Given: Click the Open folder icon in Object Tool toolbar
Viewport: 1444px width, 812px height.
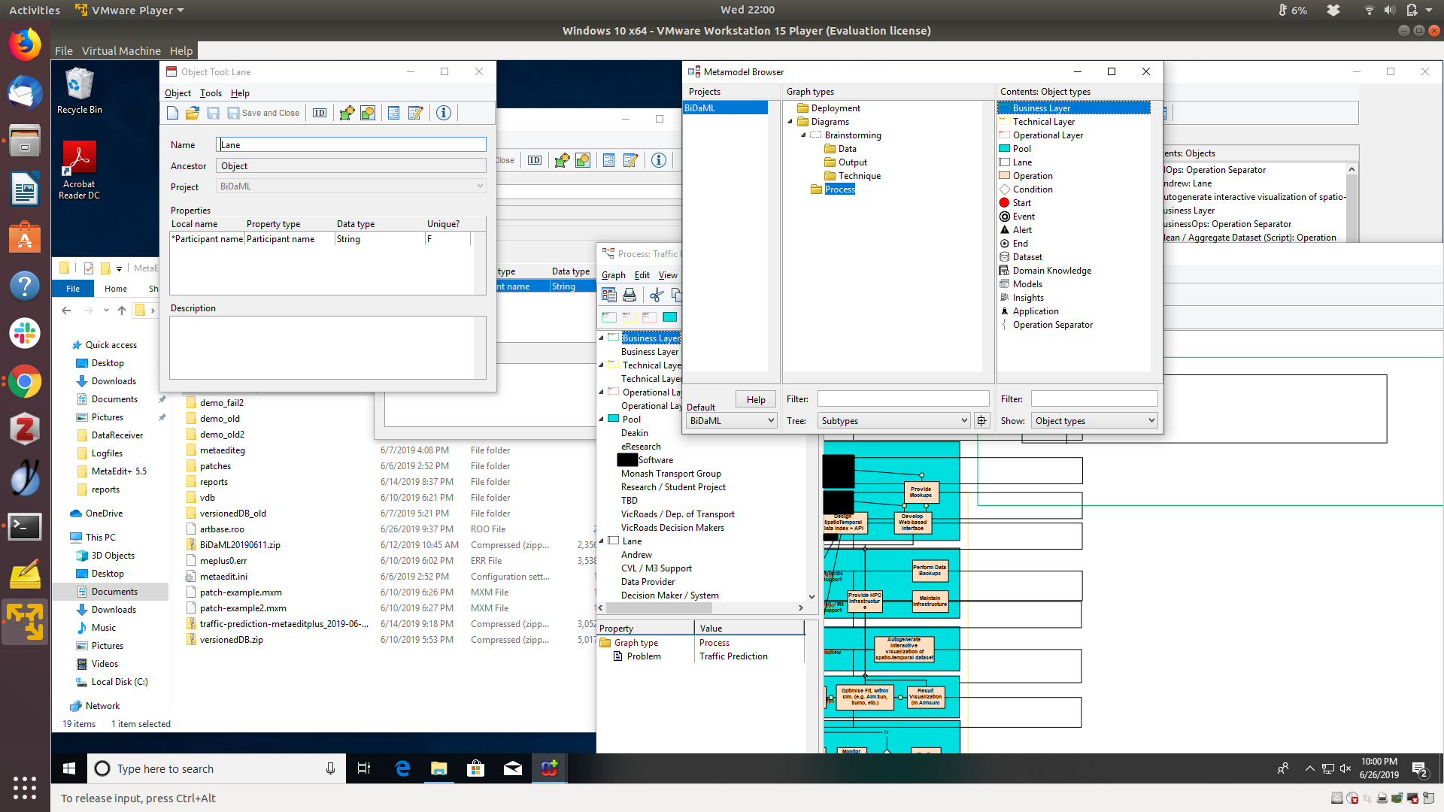Looking at the screenshot, I should [x=193, y=113].
